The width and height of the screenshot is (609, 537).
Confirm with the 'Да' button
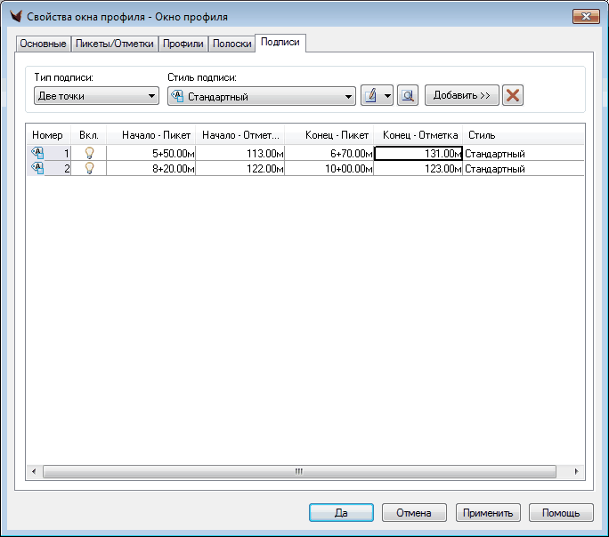tap(341, 513)
